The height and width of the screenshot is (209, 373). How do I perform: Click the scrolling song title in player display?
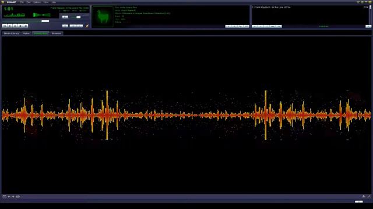point(69,8)
